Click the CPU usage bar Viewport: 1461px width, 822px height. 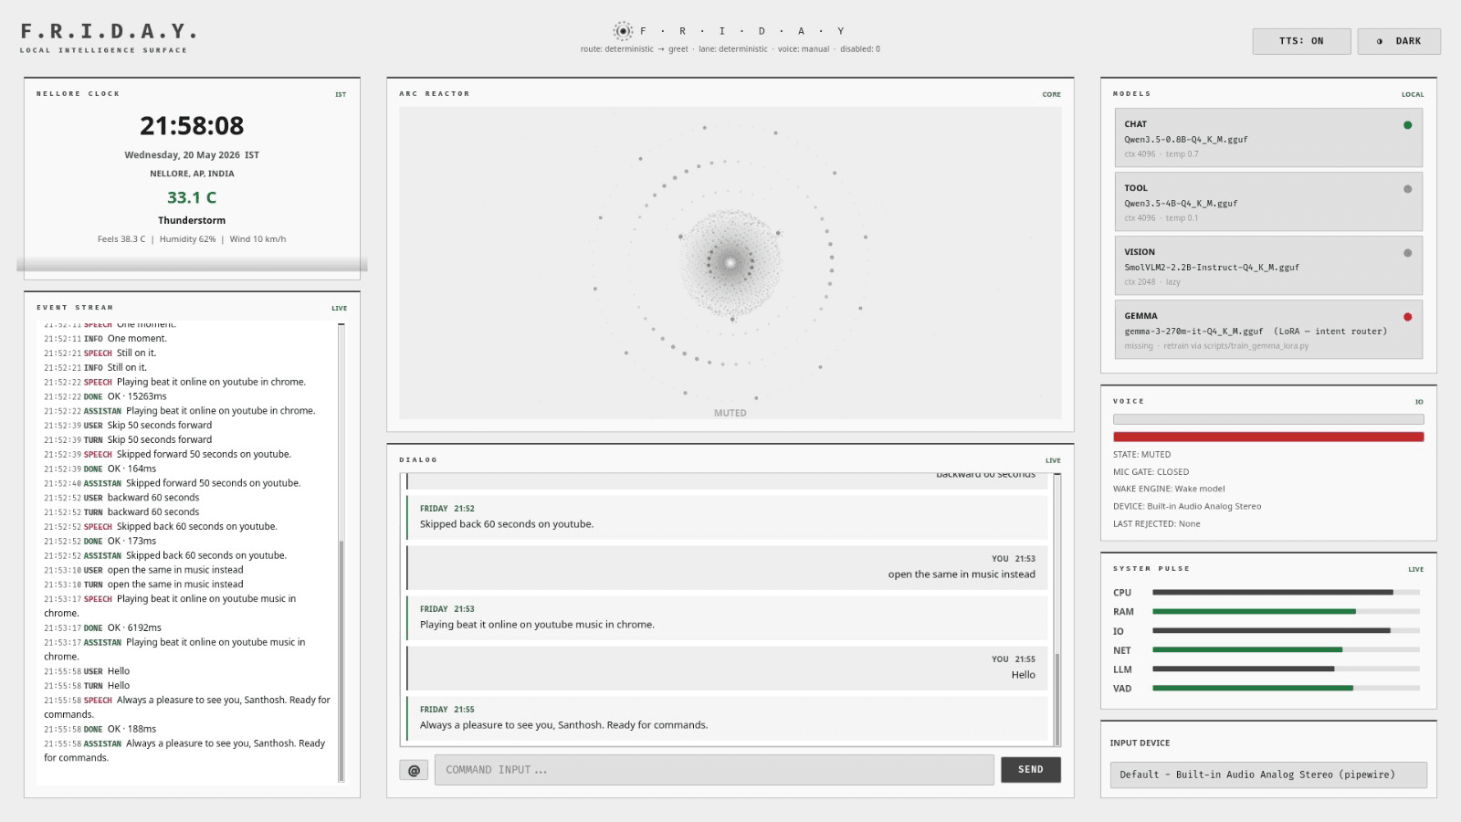point(1286,593)
